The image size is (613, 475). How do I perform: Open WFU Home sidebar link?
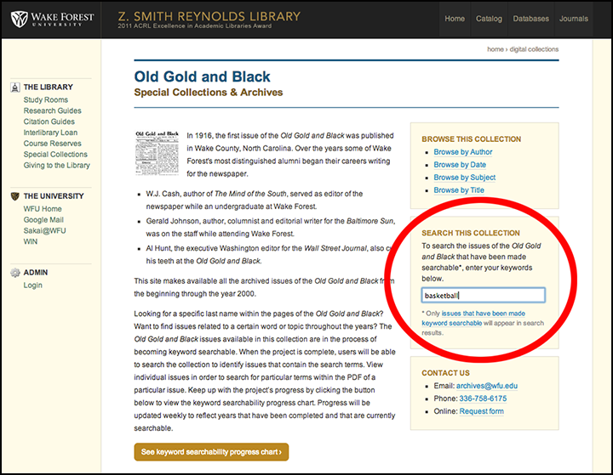pos(43,209)
